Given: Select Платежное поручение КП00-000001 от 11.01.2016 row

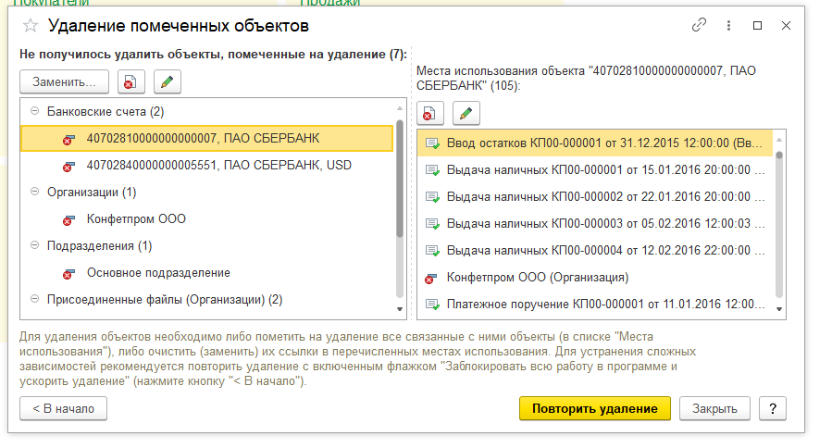Looking at the screenshot, I should [x=595, y=305].
